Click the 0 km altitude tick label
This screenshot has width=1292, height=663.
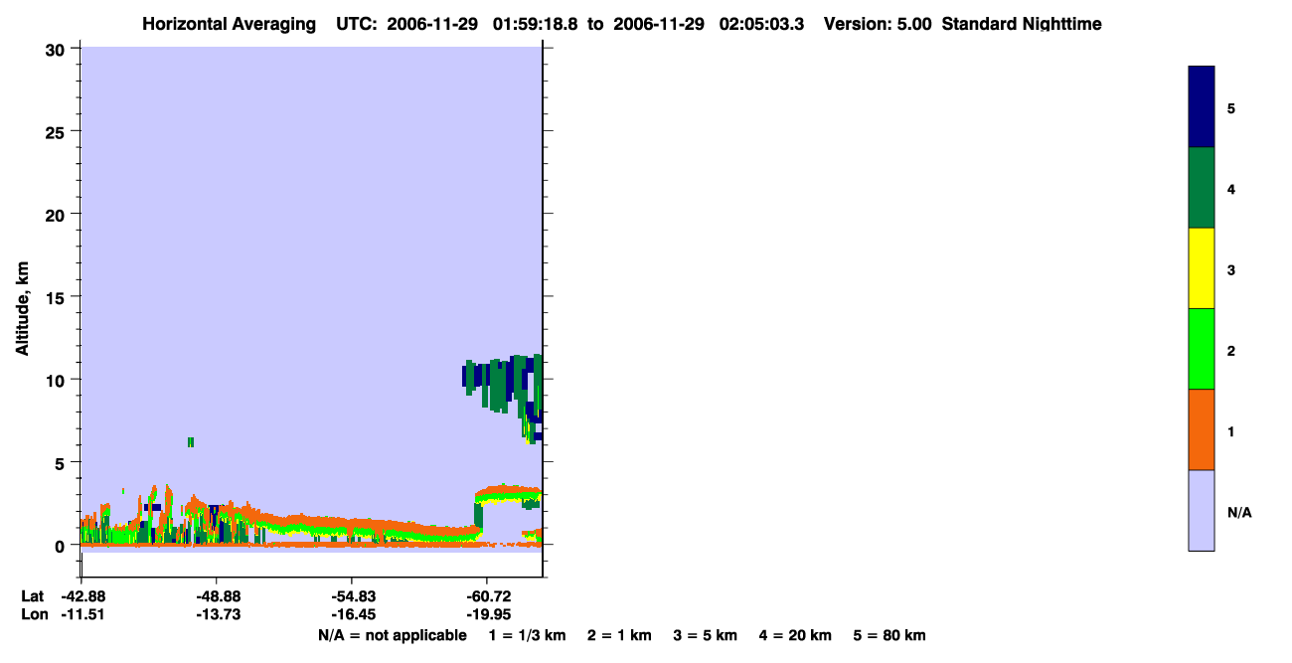(x=62, y=546)
